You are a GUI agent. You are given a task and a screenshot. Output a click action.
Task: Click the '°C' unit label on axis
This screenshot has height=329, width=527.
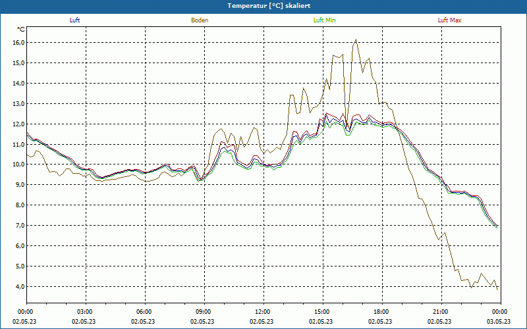(x=21, y=30)
